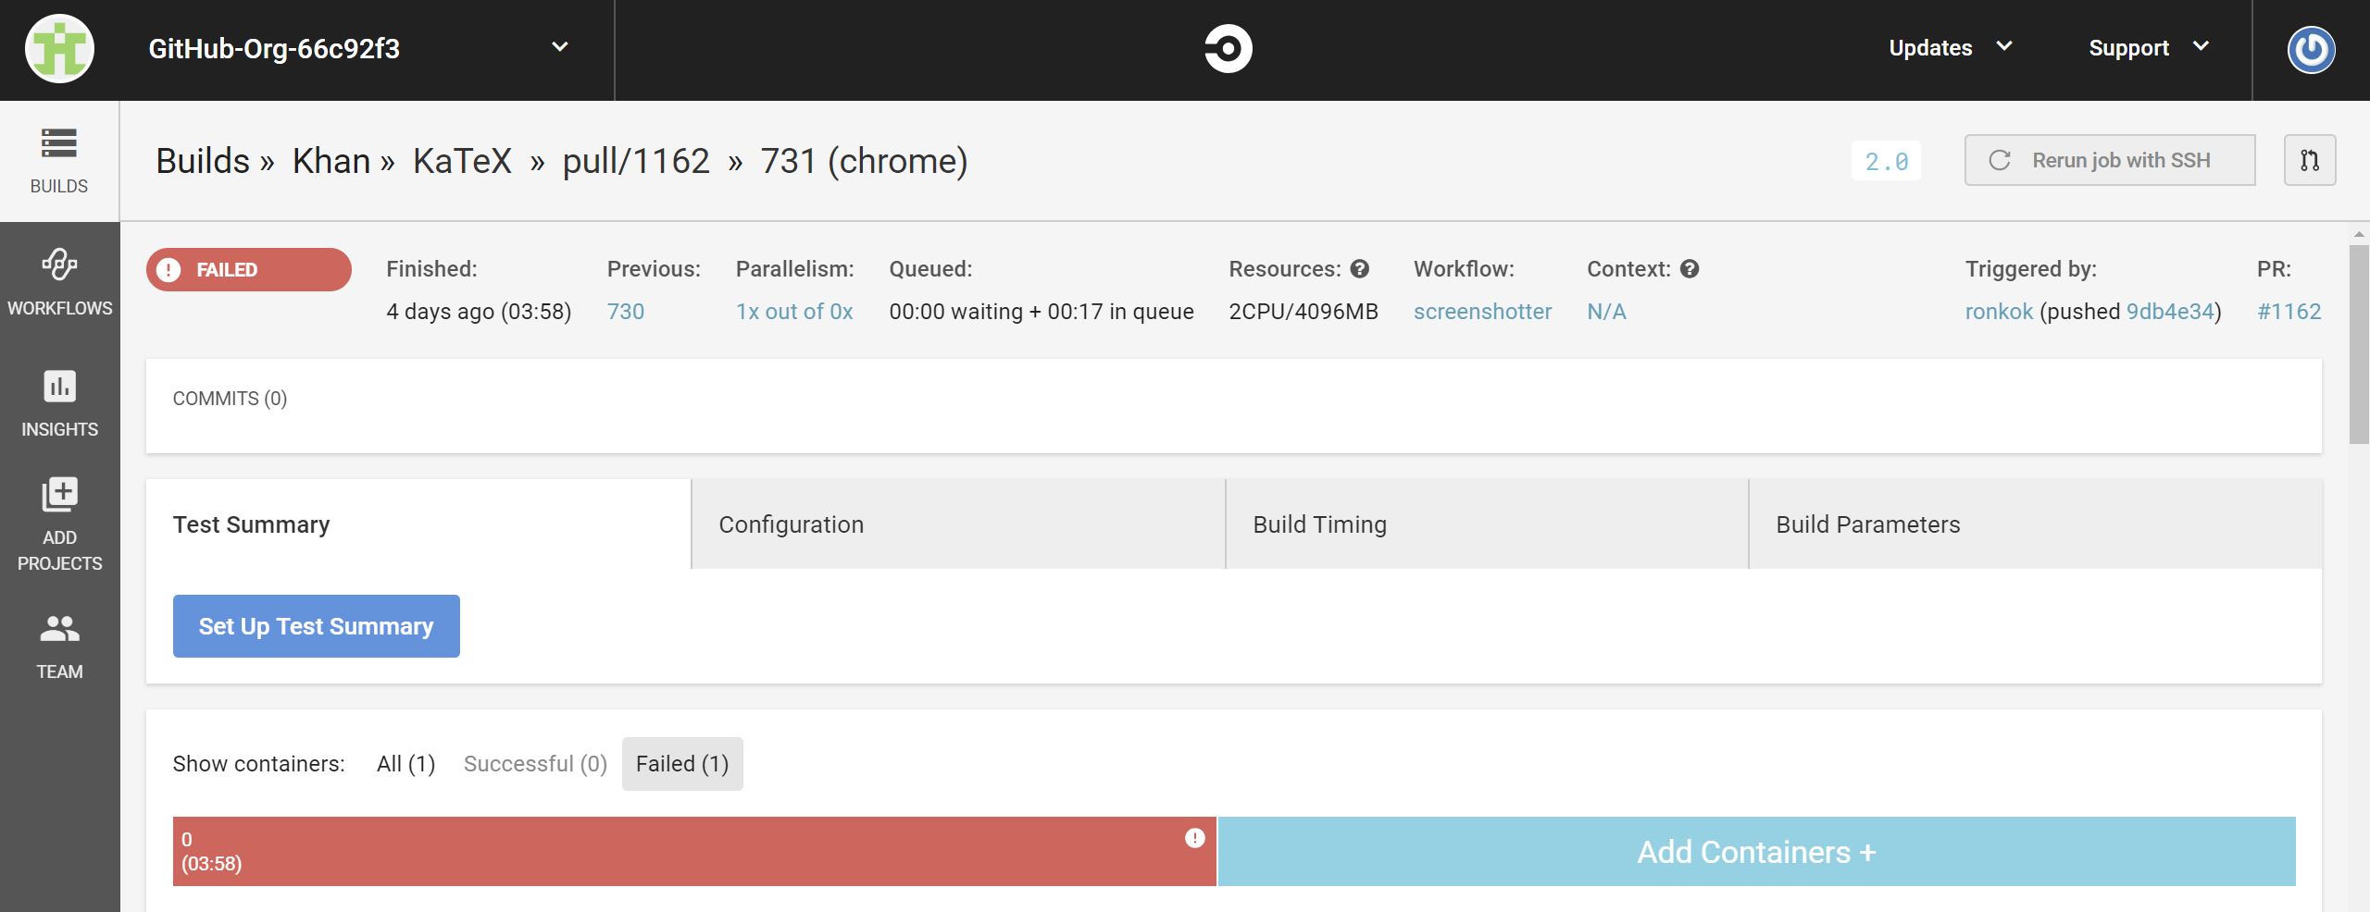2370x912 pixels.
Task: Select failed container 0 bar
Action: (x=694, y=852)
